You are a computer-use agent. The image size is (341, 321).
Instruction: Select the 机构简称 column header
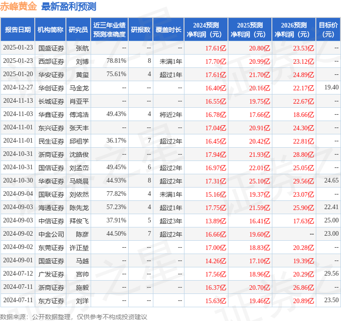click(x=50, y=30)
